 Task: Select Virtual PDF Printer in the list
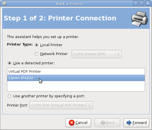[76, 72]
